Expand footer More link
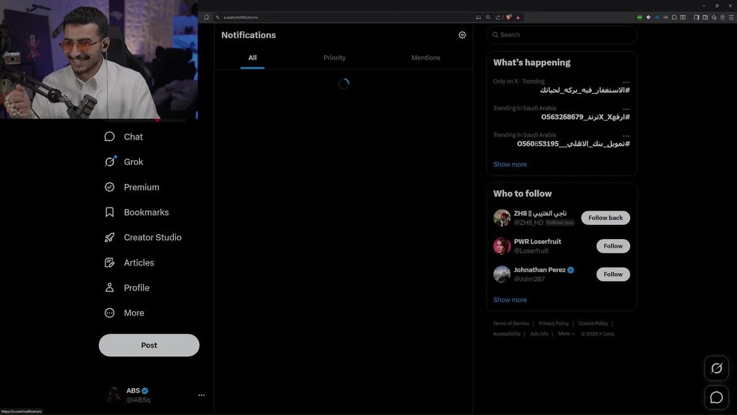The image size is (737, 415). tap(566, 334)
